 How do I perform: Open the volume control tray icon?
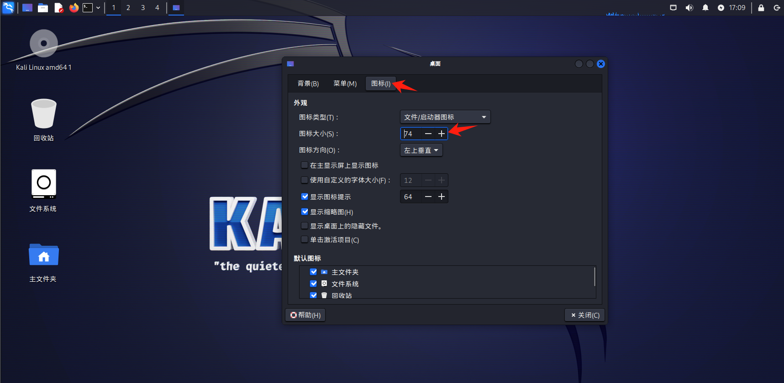(689, 8)
